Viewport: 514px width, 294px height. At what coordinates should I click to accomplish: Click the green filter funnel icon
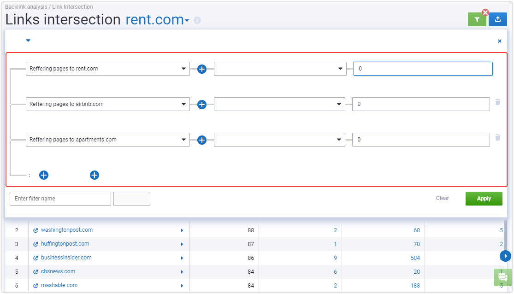pos(477,20)
